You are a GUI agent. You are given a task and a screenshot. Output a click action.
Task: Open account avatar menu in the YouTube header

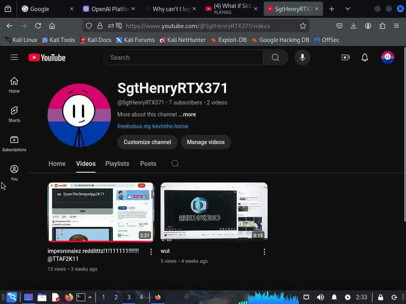tap(387, 57)
